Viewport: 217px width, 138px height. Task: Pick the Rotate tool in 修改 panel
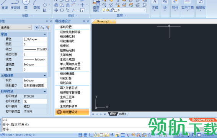point(62,10)
